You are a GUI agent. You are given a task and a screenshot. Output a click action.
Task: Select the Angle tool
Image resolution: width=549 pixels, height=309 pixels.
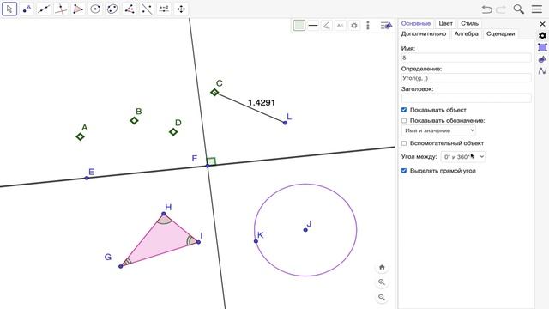tap(130, 9)
